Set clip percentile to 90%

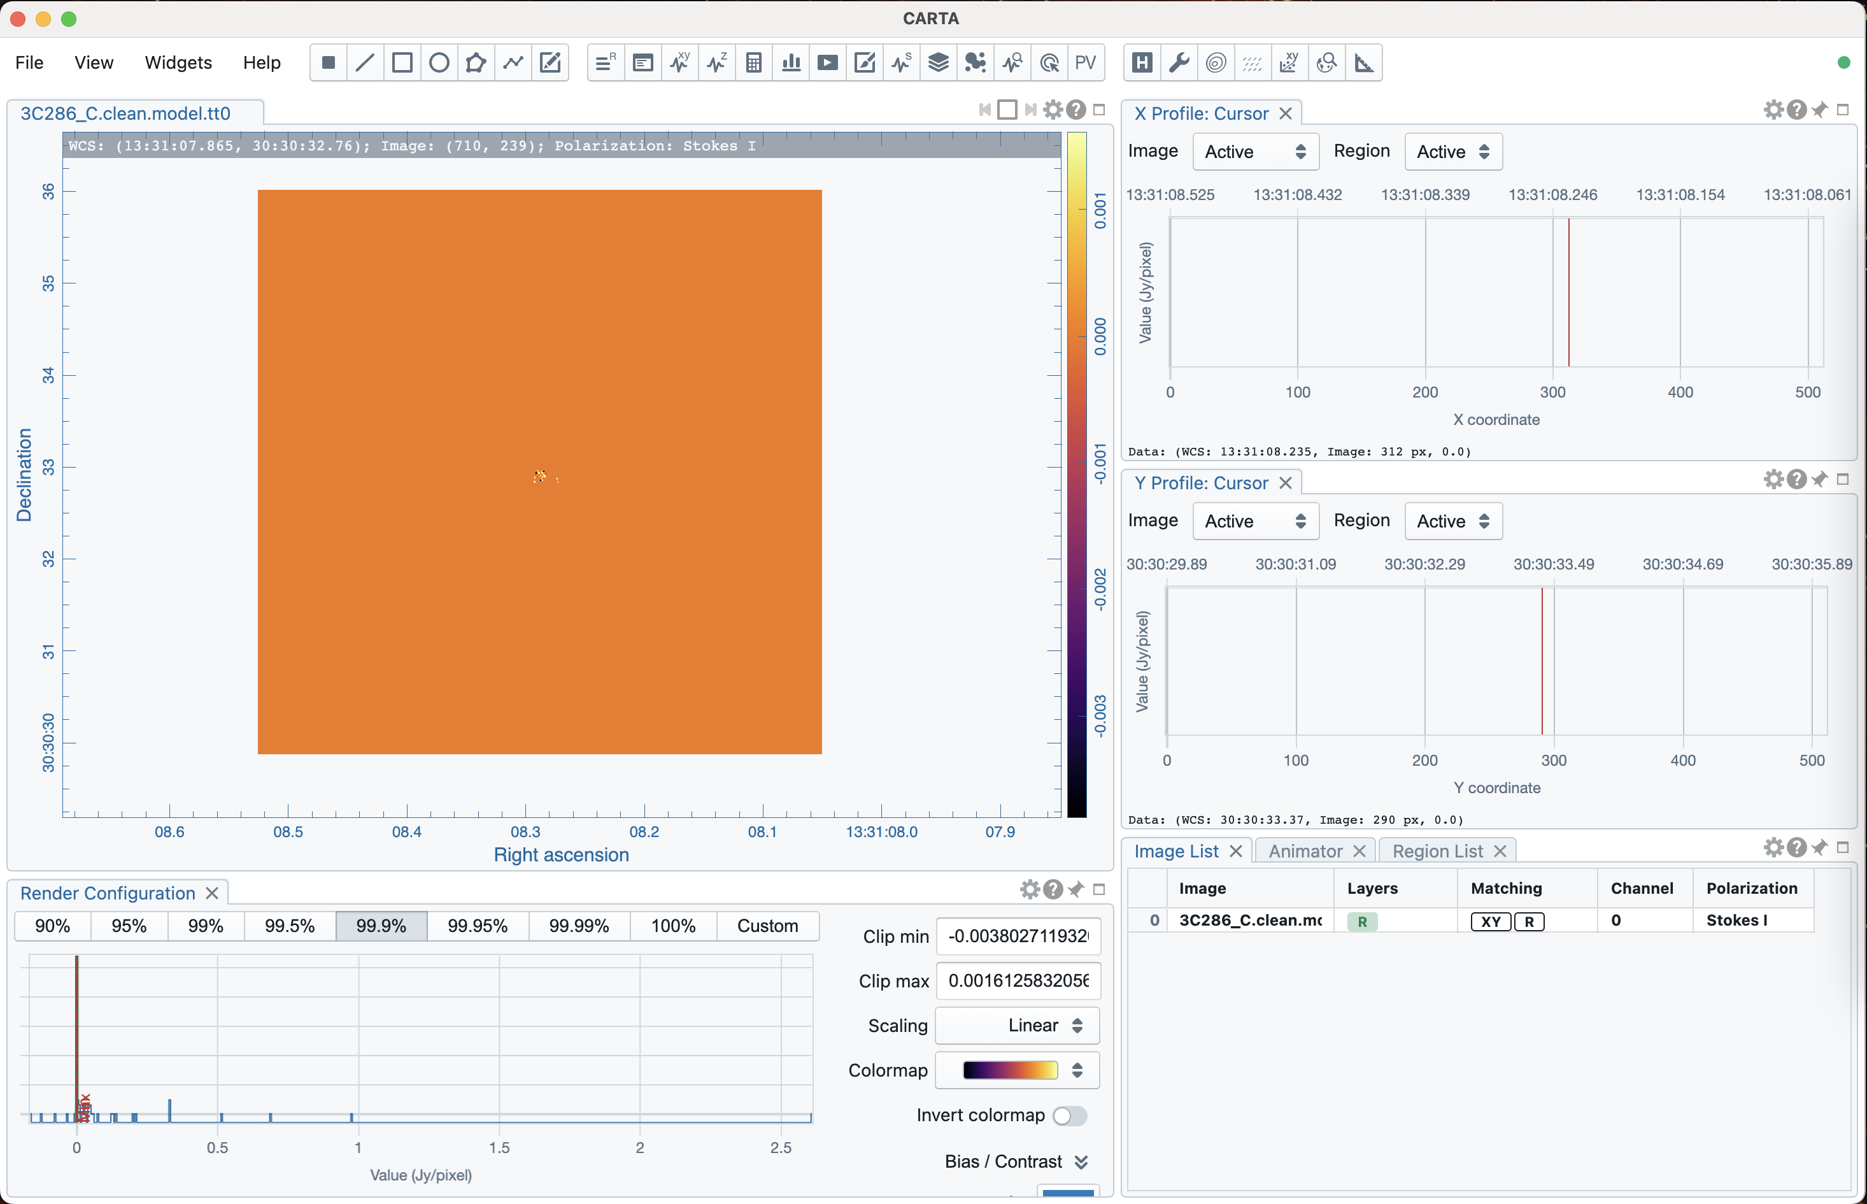tap(52, 926)
